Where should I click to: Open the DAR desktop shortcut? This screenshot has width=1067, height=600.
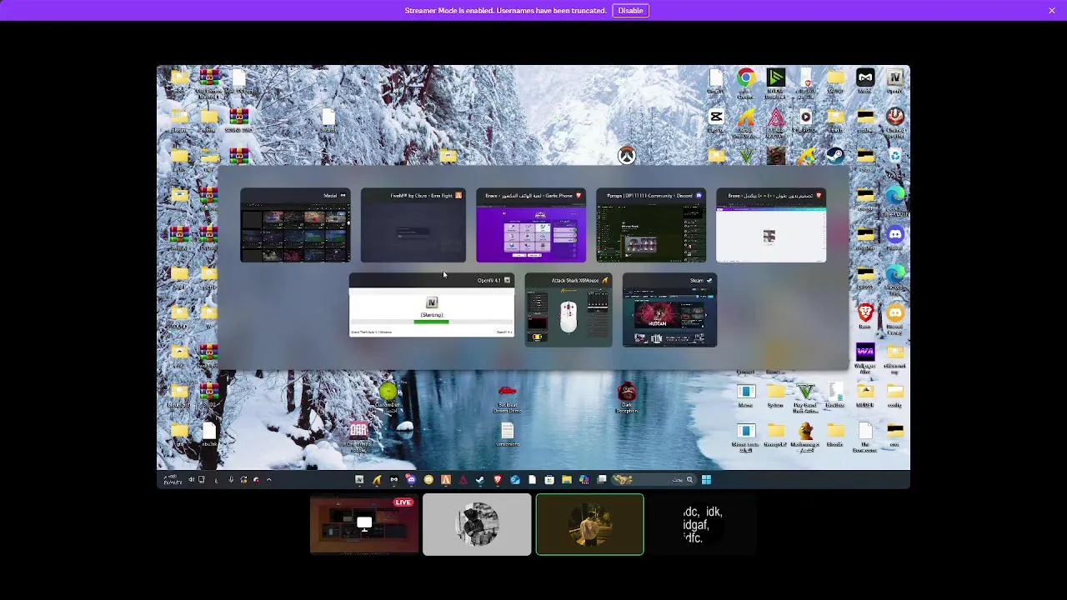click(358, 430)
